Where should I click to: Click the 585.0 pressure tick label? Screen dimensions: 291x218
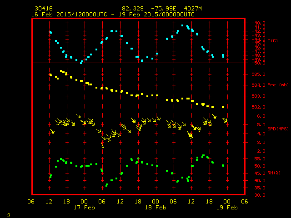point(258,74)
